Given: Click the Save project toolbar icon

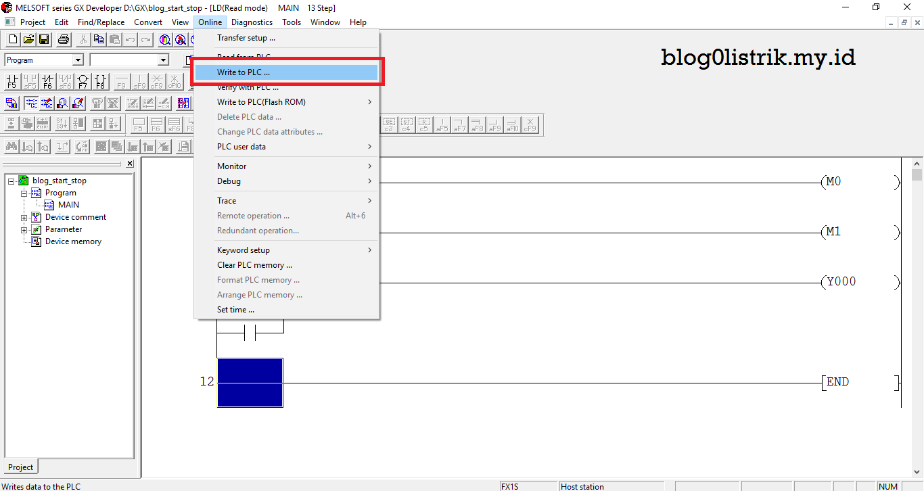Looking at the screenshot, I should [x=44, y=39].
